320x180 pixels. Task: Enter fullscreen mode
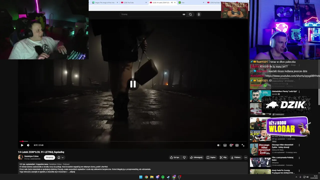point(243,145)
